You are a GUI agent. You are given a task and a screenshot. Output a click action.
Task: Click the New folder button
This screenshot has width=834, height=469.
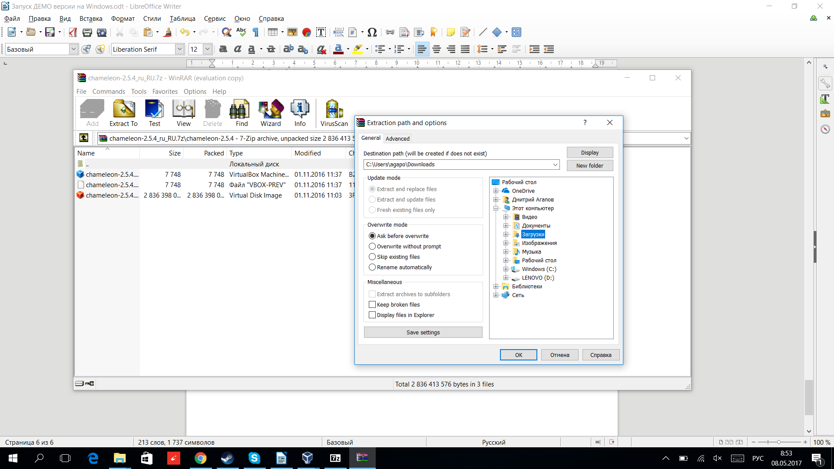(590, 165)
